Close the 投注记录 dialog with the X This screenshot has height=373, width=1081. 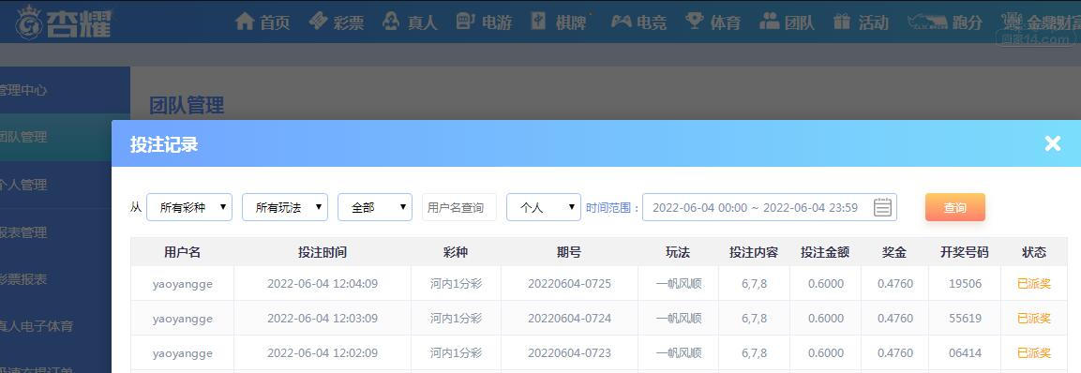[1053, 143]
